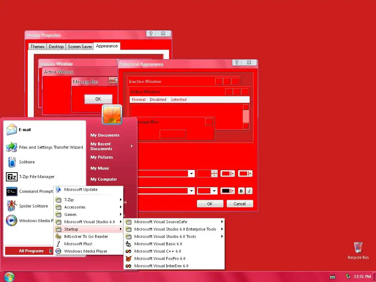This screenshot has height=282, width=376.
Task: Click the Games folder icon
Action: pos(58,214)
